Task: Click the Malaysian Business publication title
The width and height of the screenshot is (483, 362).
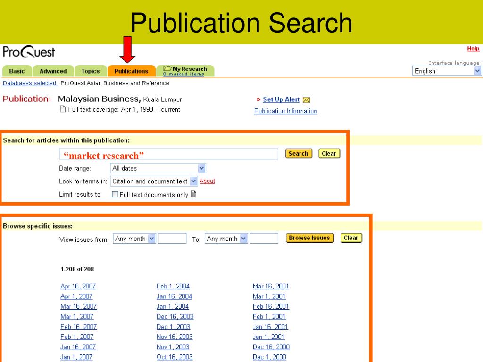Action: click(x=99, y=99)
